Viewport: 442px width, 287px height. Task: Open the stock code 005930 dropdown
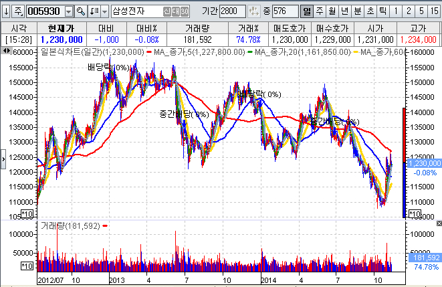point(68,11)
